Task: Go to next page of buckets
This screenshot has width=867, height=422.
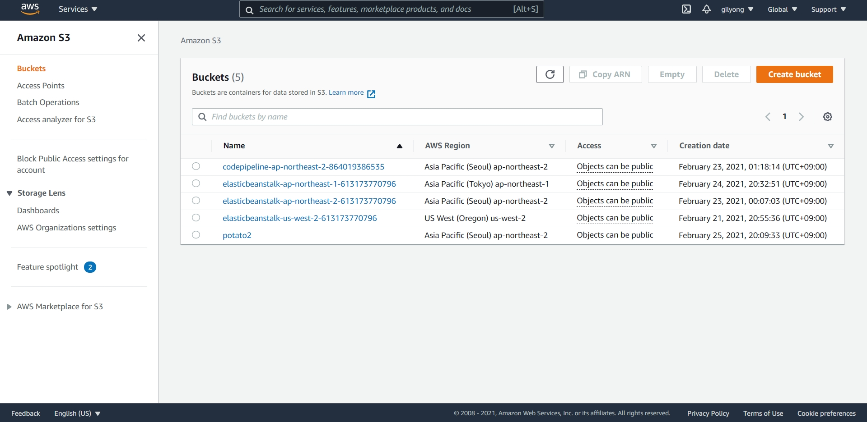Action: [802, 117]
